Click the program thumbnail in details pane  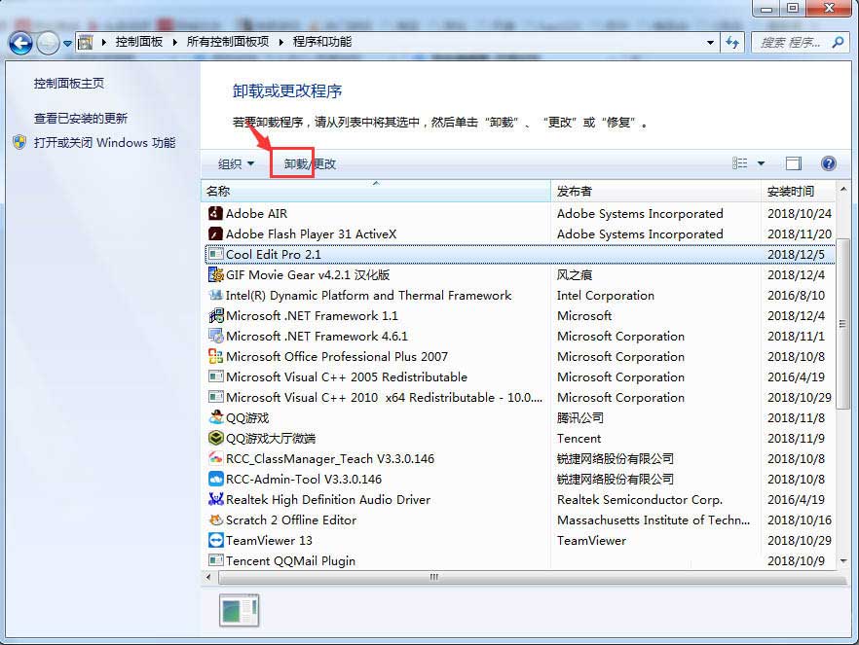(x=240, y=611)
